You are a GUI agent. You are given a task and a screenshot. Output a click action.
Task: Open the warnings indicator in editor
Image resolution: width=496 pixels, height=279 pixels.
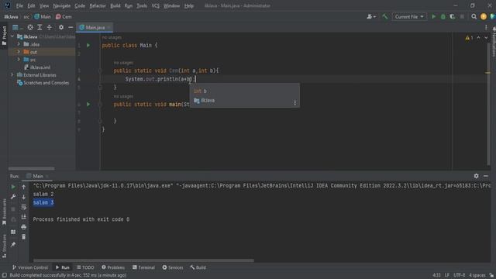click(469, 38)
